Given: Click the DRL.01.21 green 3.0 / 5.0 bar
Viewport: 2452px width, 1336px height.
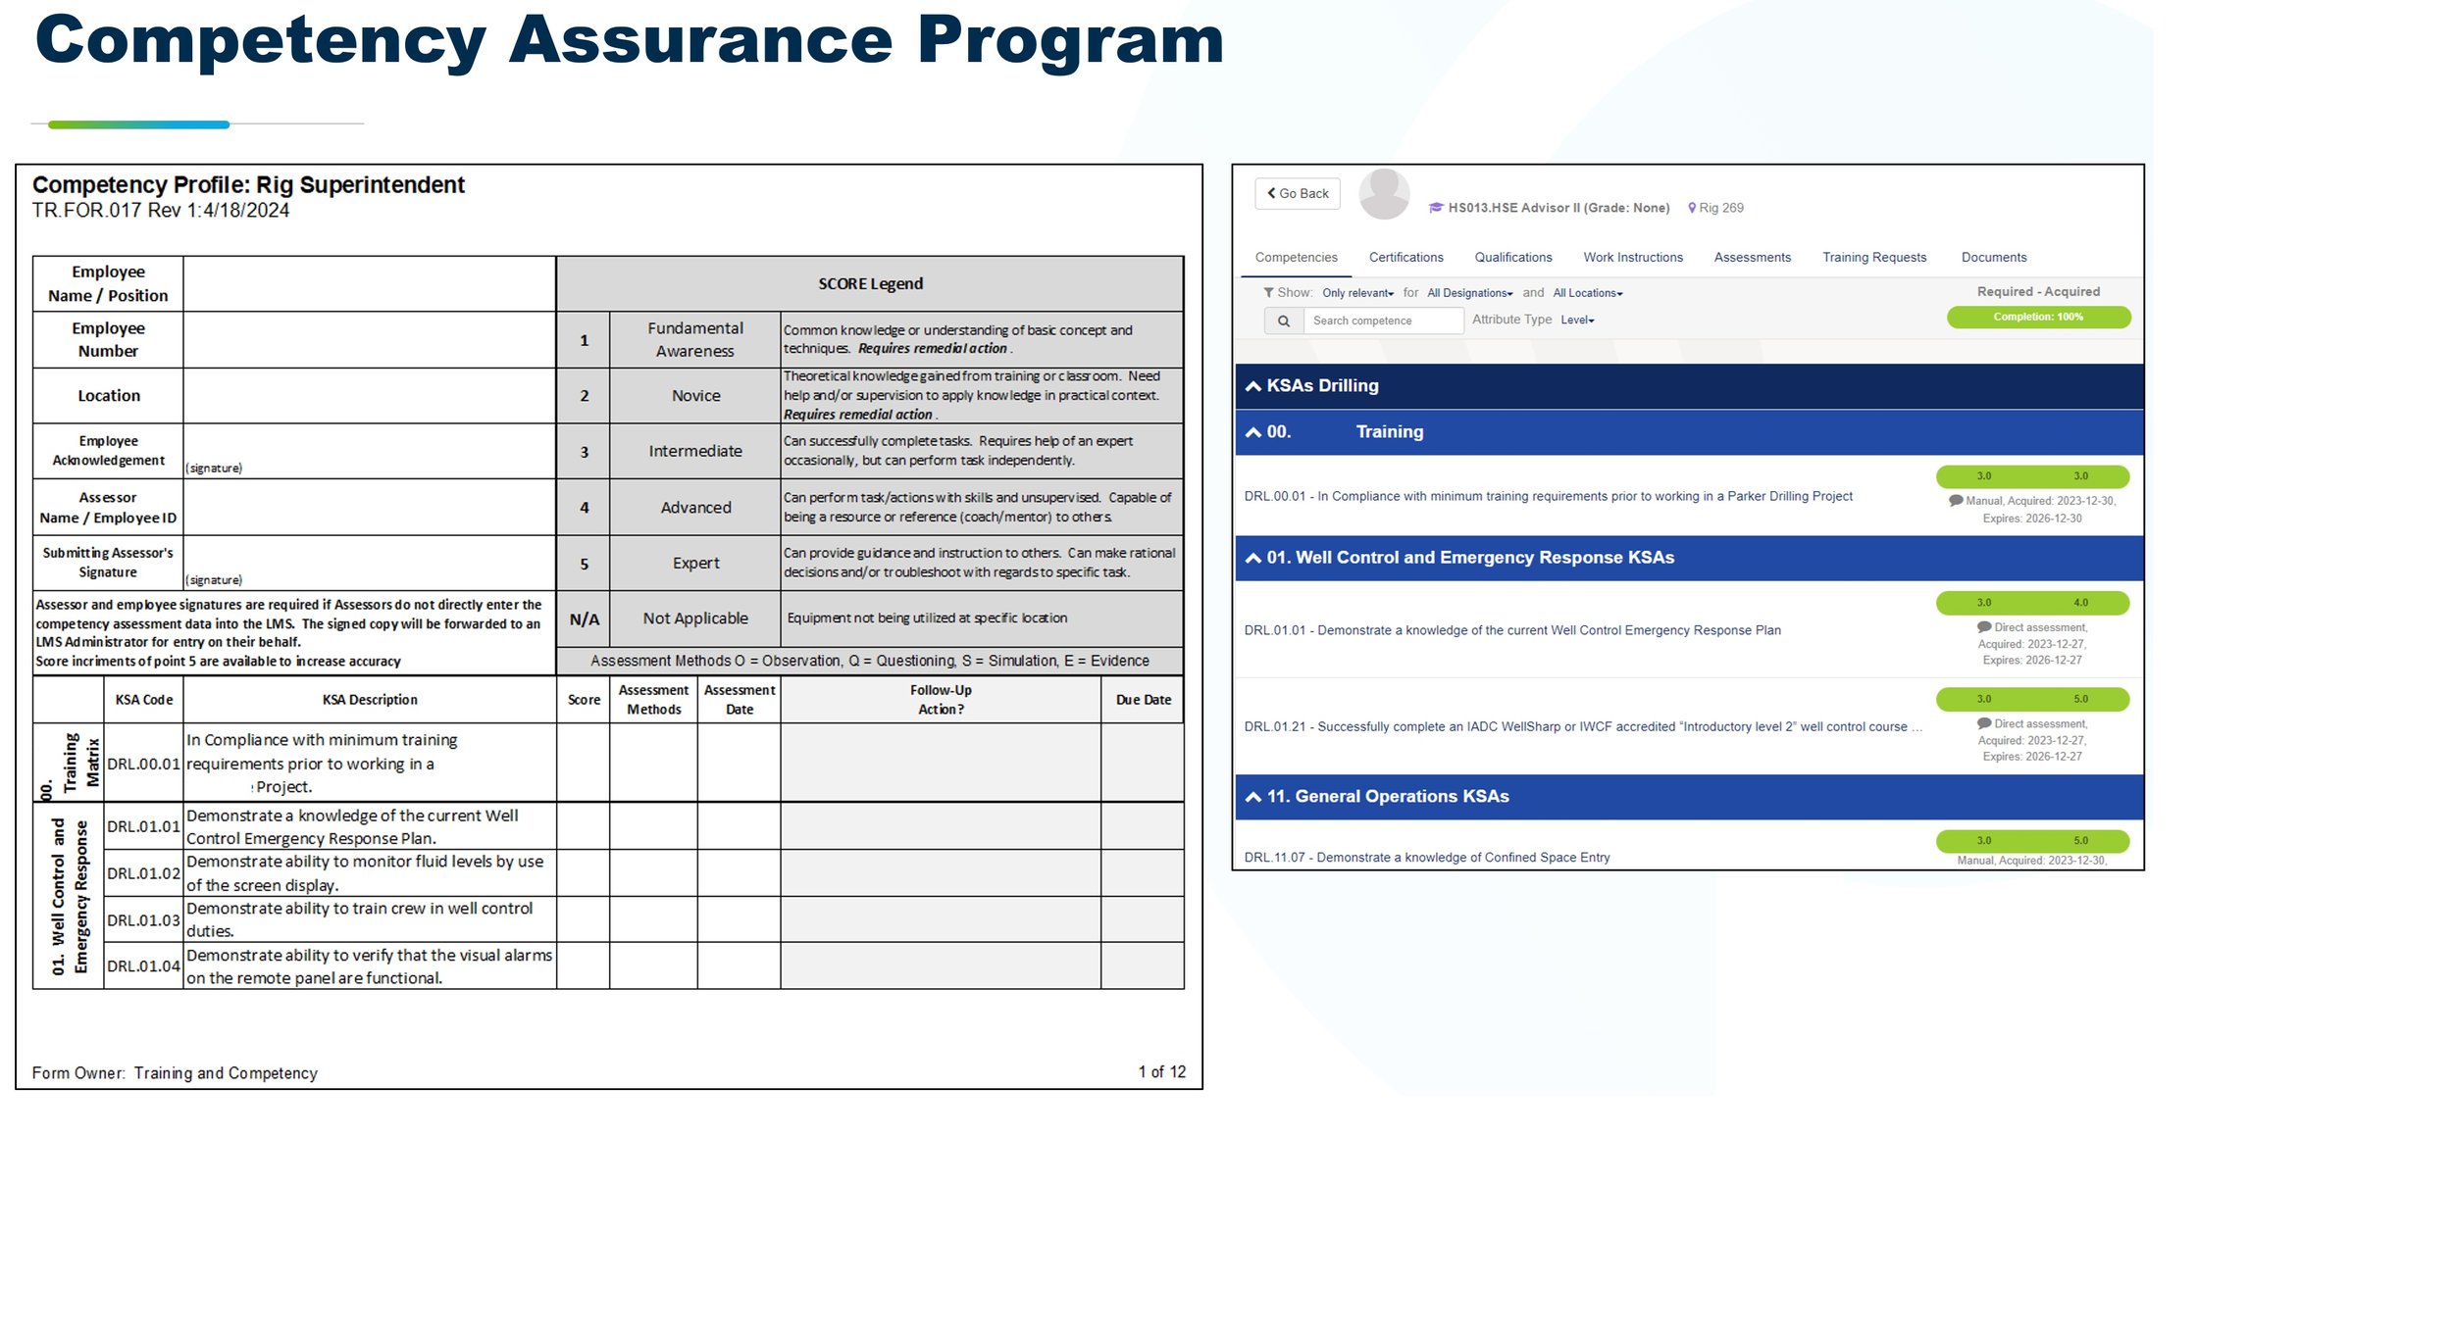Looking at the screenshot, I should point(2032,699).
